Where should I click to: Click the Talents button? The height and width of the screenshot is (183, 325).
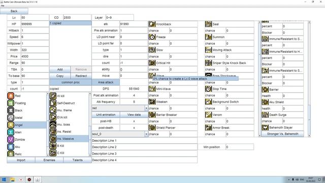[x=78, y=160]
